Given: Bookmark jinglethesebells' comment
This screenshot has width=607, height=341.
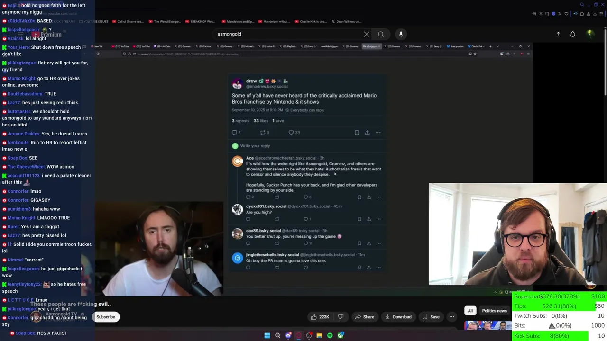Looking at the screenshot, I should pos(359,268).
